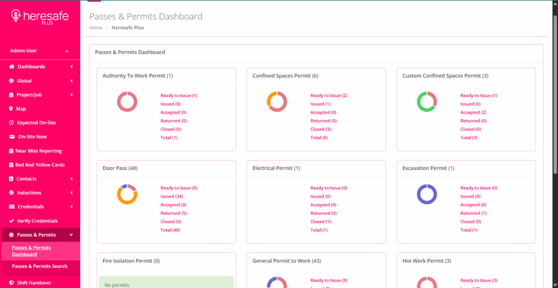Click the Map pin icon in sidebar
Viewport: 558px width, 288px height.
[11, 109]
